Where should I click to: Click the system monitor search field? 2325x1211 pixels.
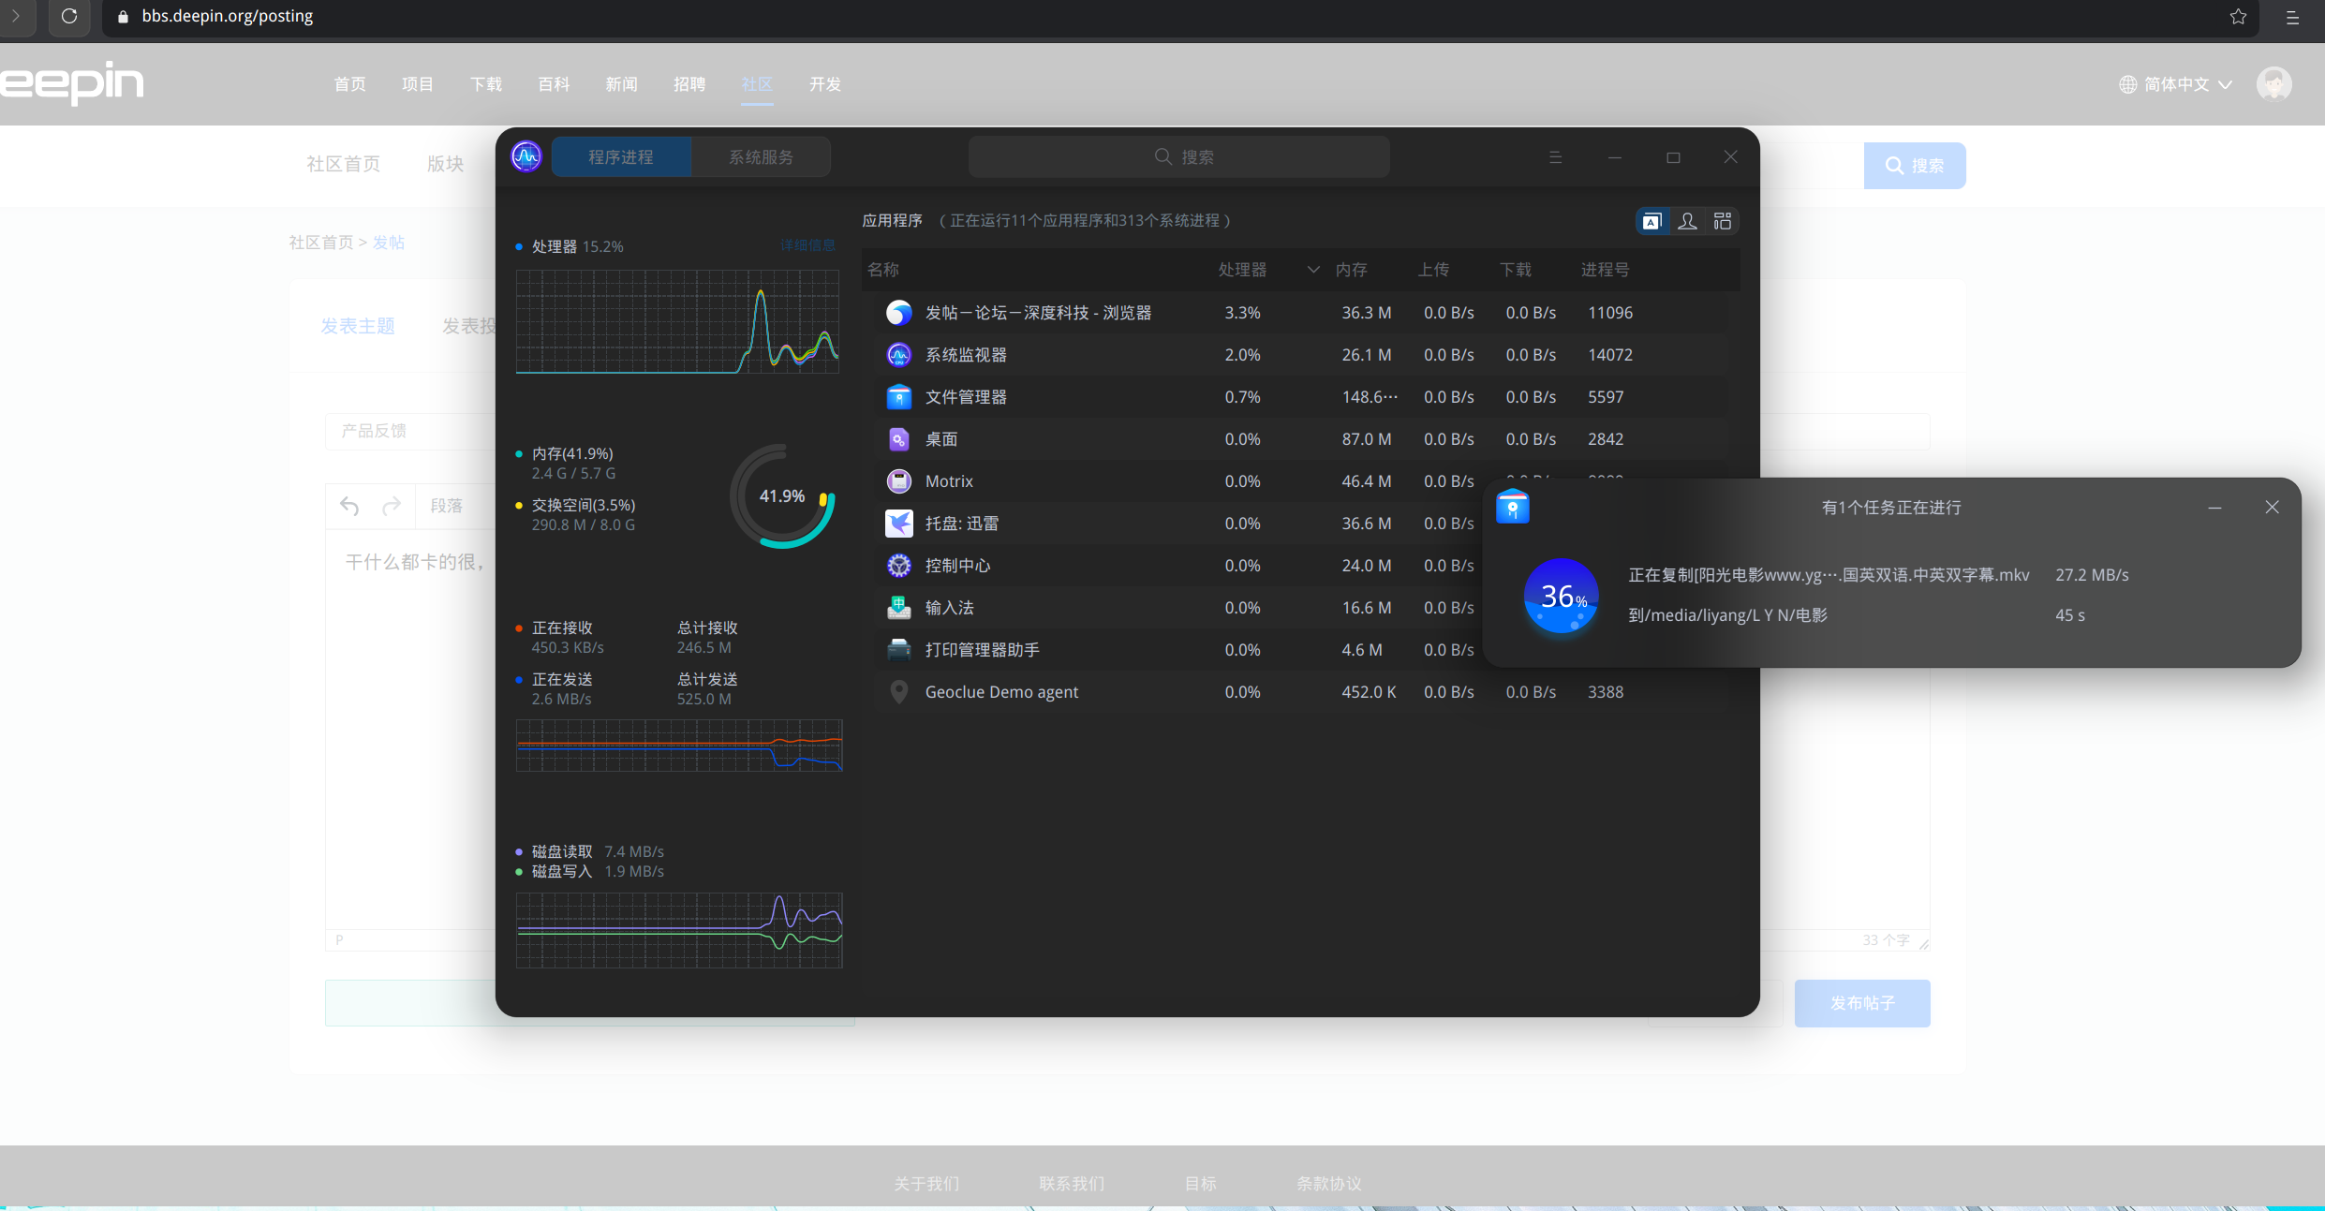(1178, 157)
